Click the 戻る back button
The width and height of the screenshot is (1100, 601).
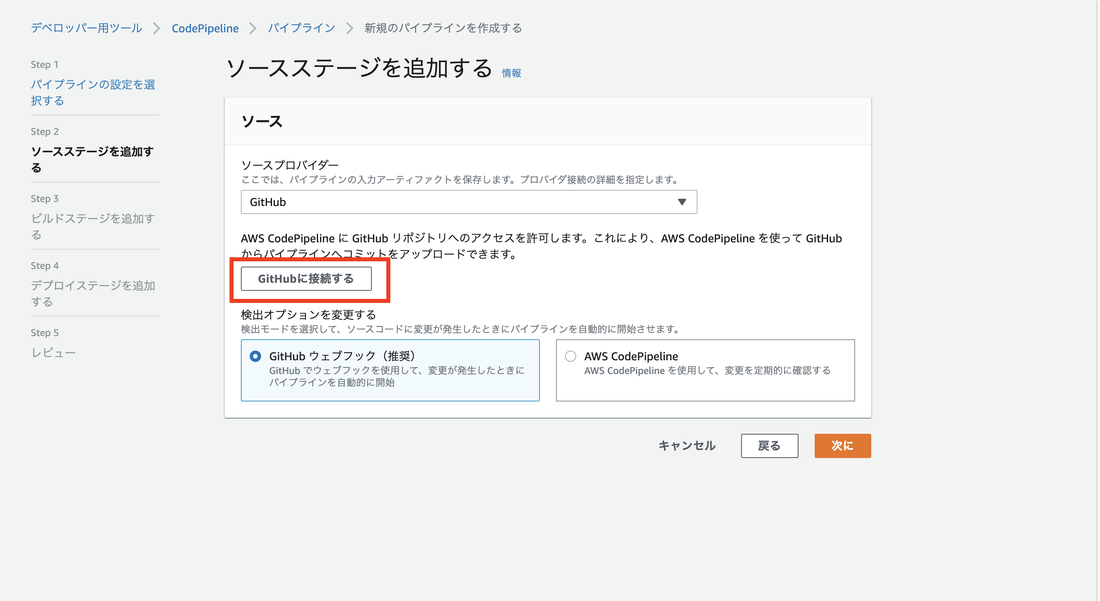click(769, 445)
